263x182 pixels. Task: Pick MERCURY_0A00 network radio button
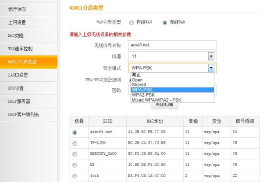(x=75, y=154)
